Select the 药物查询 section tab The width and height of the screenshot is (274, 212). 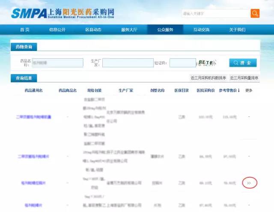click(x=24, y=46)
